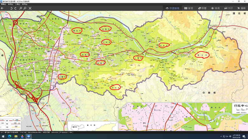Open taskbar clock showing 08:30

click(237, 136)
